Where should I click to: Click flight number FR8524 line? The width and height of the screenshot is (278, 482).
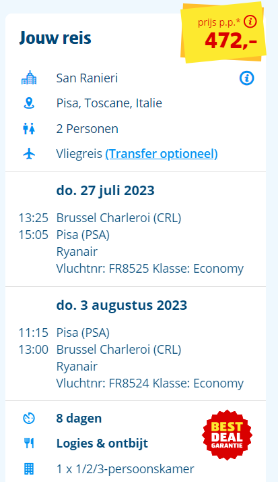point(150,383)
